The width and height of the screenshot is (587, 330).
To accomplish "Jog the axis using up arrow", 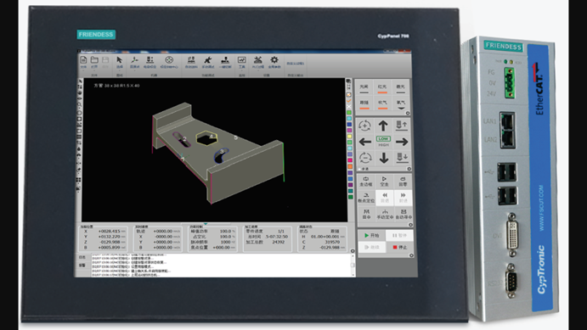I will [x=383, y=126].
